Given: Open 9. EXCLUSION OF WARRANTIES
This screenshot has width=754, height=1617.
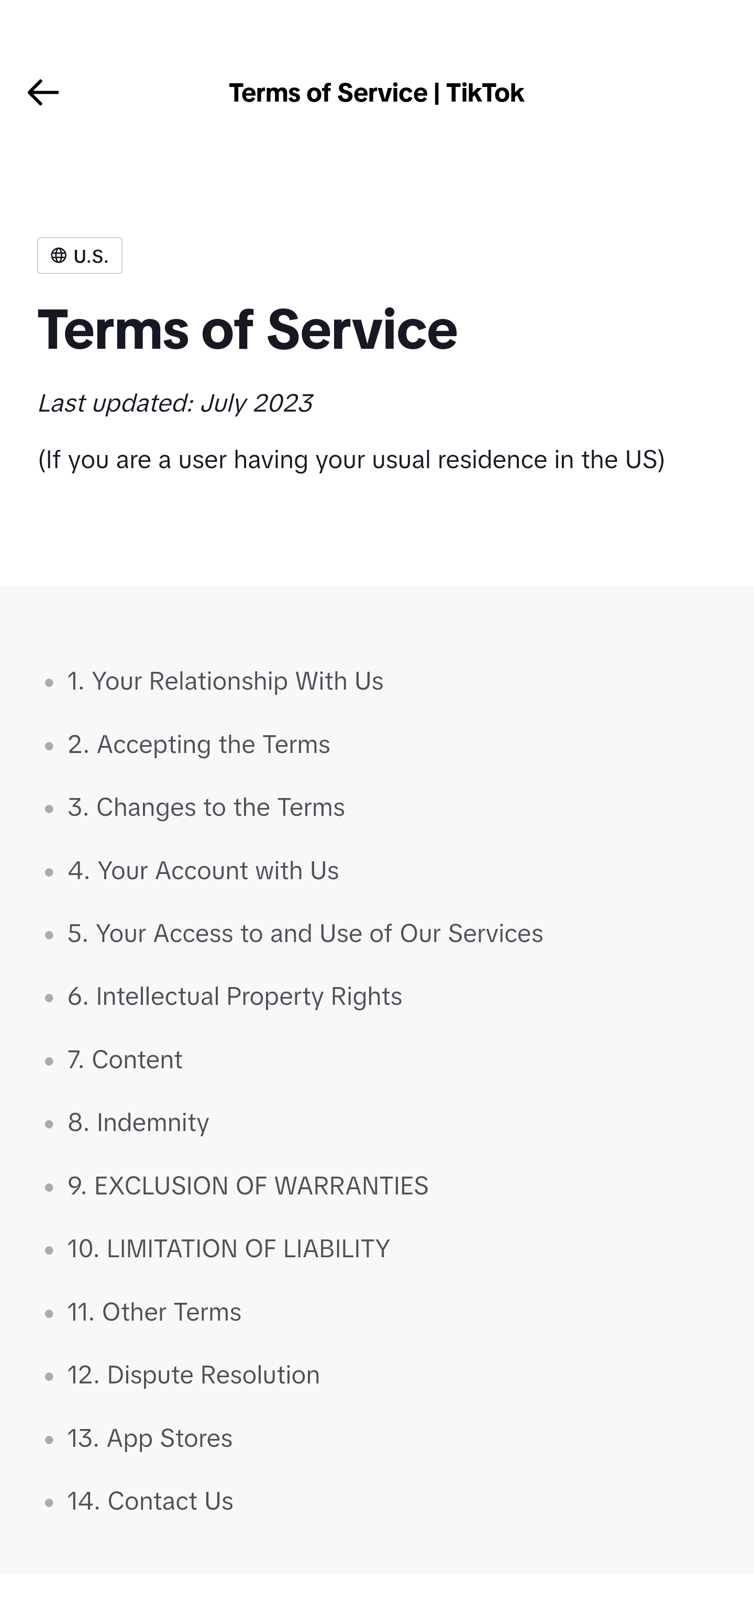Looking at the screenshot, I should 248,1186.
